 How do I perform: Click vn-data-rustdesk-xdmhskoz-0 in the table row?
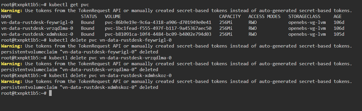point(37,34)
